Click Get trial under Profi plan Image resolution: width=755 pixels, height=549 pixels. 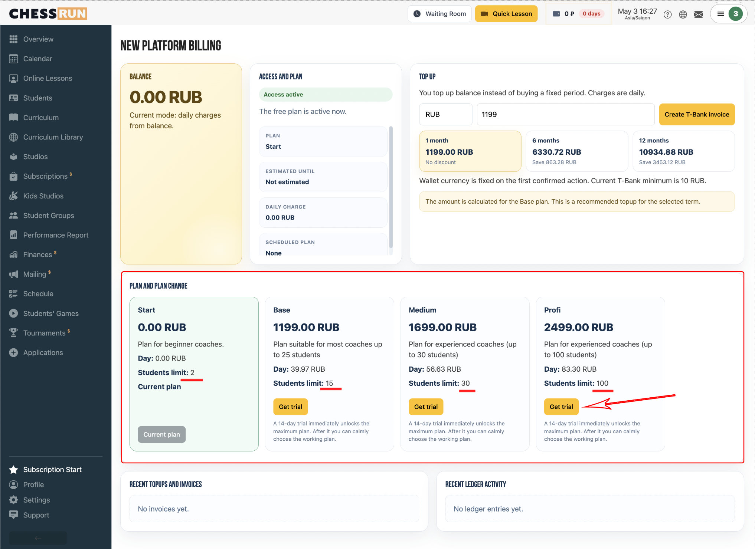(x=561, y=407)
